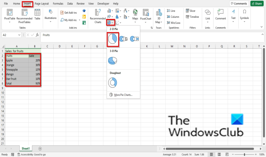
Task: Open the Illustrations menu
Action: click(51, 16)
